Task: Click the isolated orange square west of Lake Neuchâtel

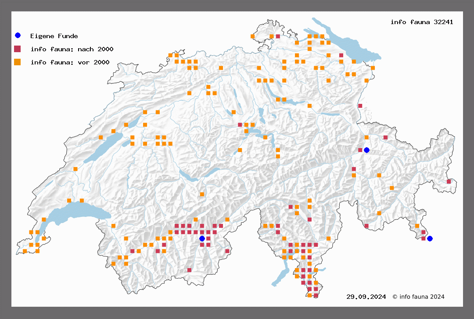Action: coord(75,169)
